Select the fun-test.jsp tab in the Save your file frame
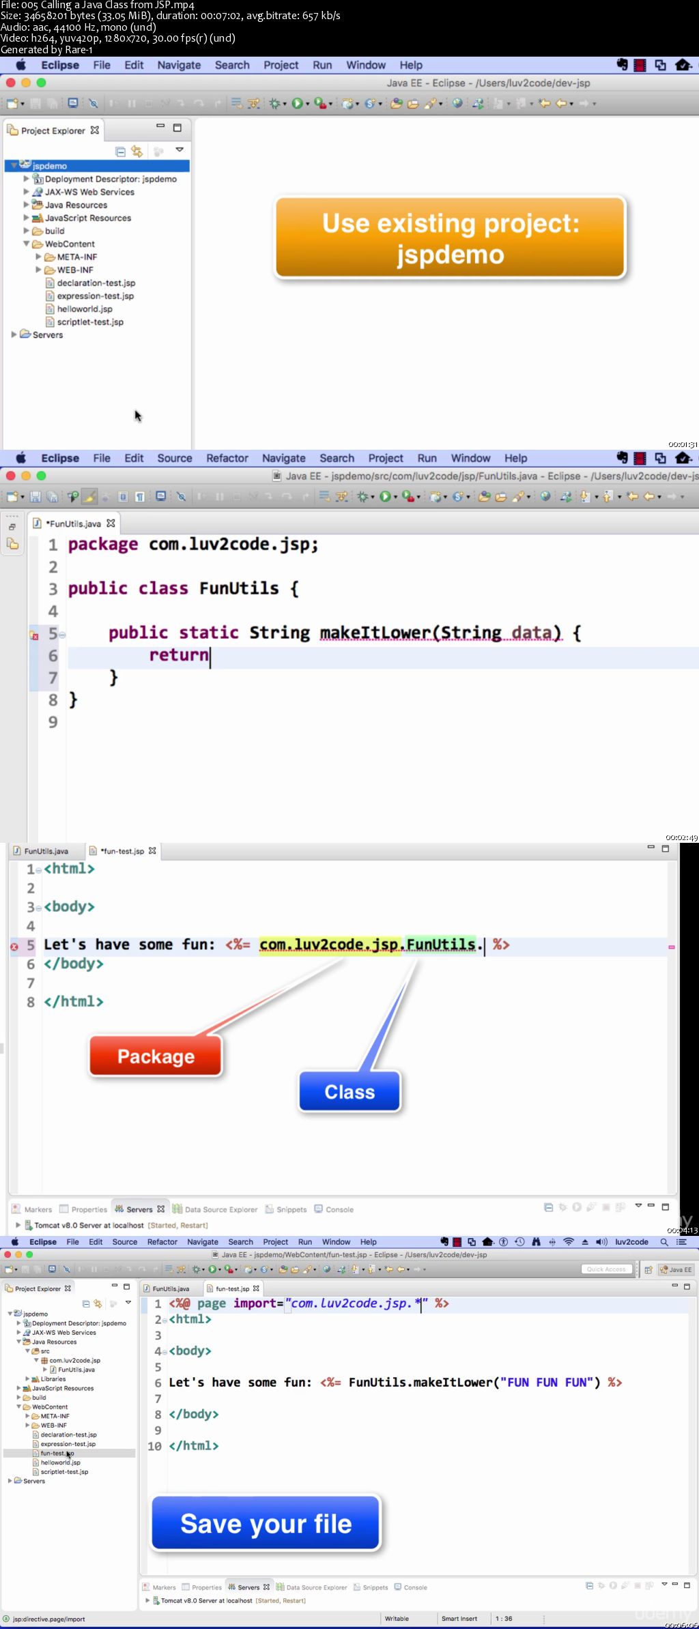699x1629 pixels. tap(231, 1289)
